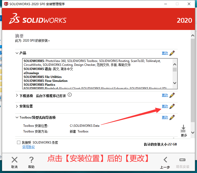
Task: Click 估计的安装大小:22 GB text
Action: (160, 144)
